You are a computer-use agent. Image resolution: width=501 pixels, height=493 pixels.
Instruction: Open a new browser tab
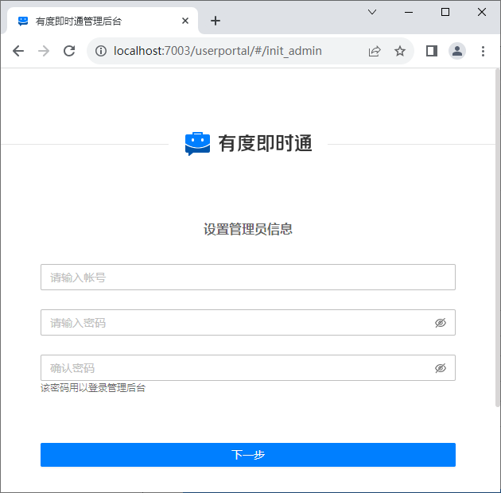pyautogui.click(x=215, y=21)
